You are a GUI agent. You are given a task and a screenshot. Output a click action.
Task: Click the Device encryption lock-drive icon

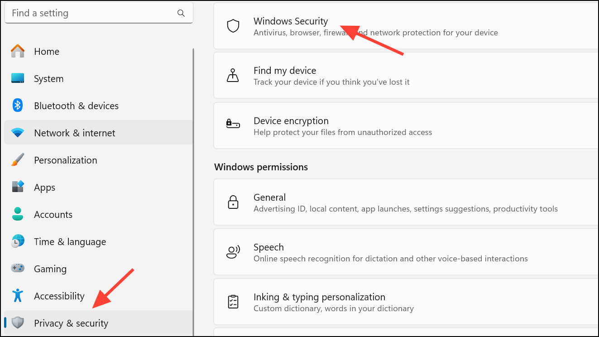[x=233, y=123]
